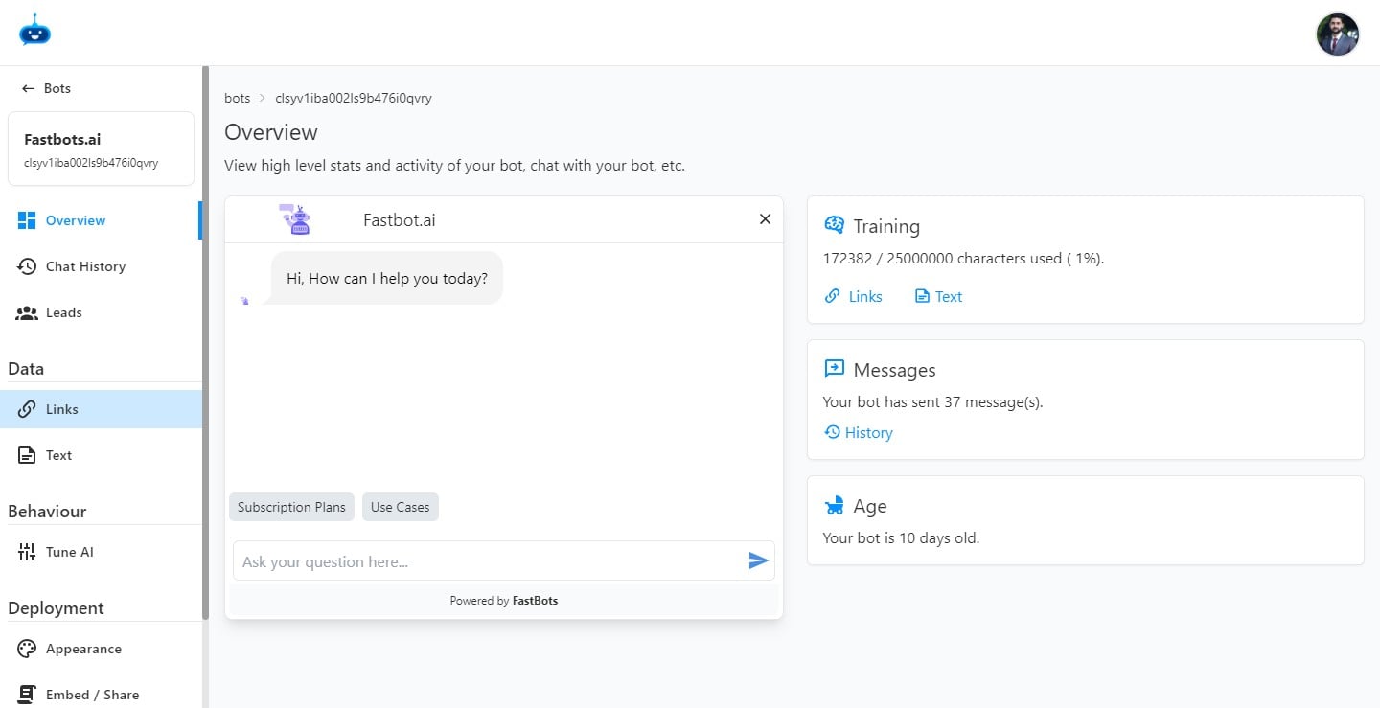
Task: Click the Fastbots robot logo
Action: pos(34,31)
